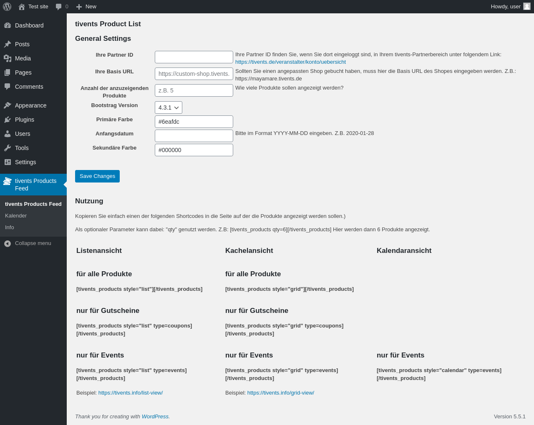
Task: Open the Tools menu item
Action: (33, 148)
